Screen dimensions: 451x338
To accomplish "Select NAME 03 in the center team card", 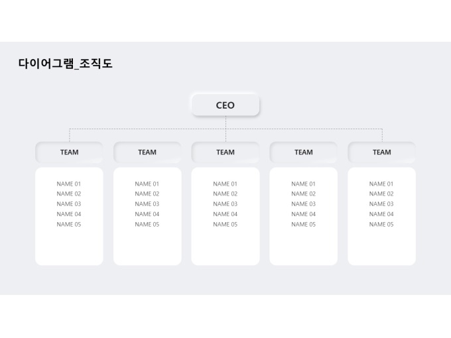I will pyautogui.click(x=225, y=204).
